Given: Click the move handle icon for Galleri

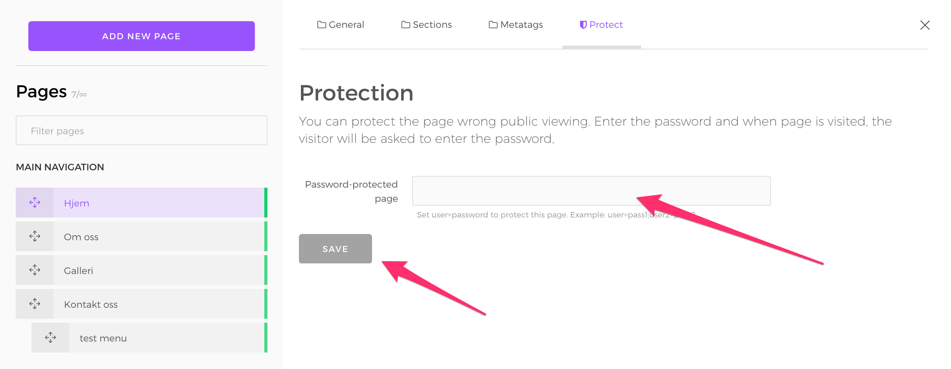Looking at the screenshot, I should click(35, 270).
